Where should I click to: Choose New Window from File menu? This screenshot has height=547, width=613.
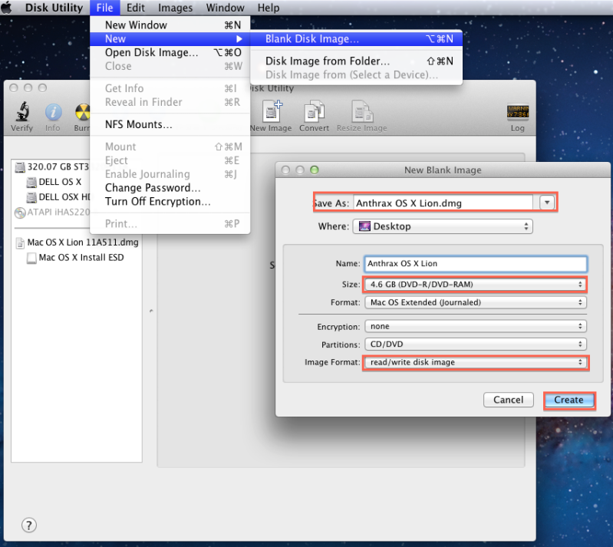click(170, 25)
